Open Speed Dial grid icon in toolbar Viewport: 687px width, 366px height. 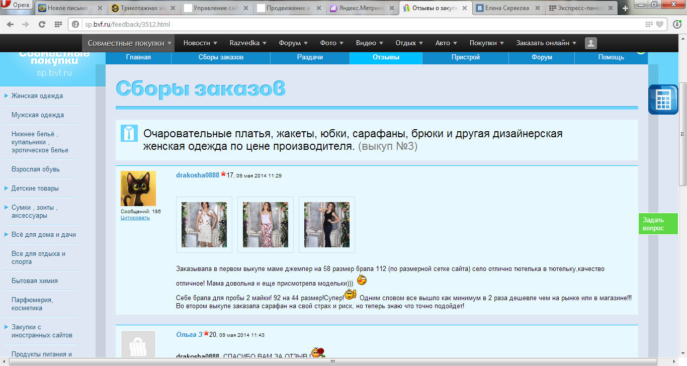58,24
